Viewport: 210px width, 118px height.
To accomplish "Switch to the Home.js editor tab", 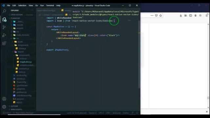I will (x=66, y=10).
